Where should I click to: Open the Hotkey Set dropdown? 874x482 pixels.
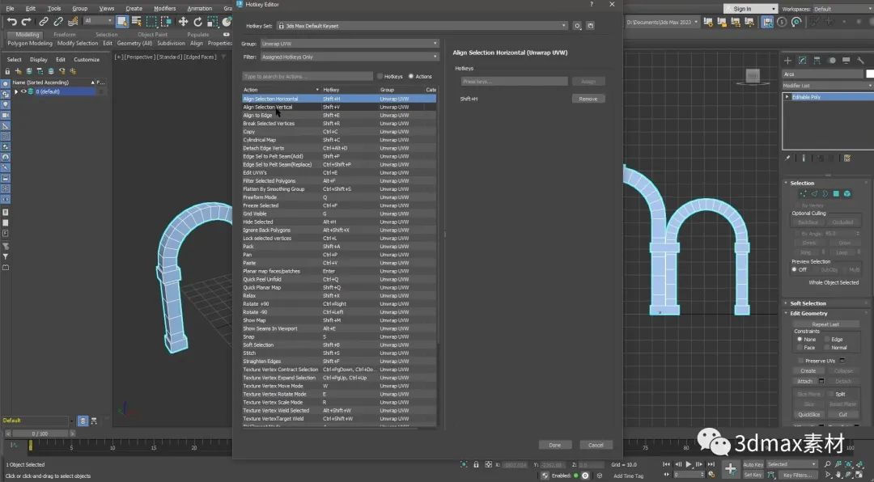click(x=422, y=26)
